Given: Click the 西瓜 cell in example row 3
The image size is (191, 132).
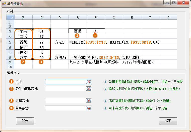Looking at the screenshot, I should click(x=78, y=31).
